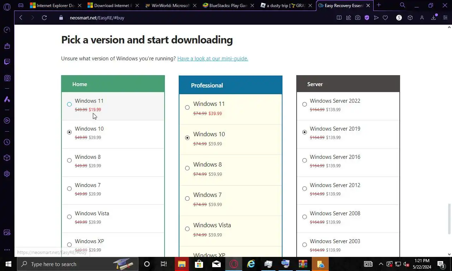Open My Flow send arrow icon

376,18
